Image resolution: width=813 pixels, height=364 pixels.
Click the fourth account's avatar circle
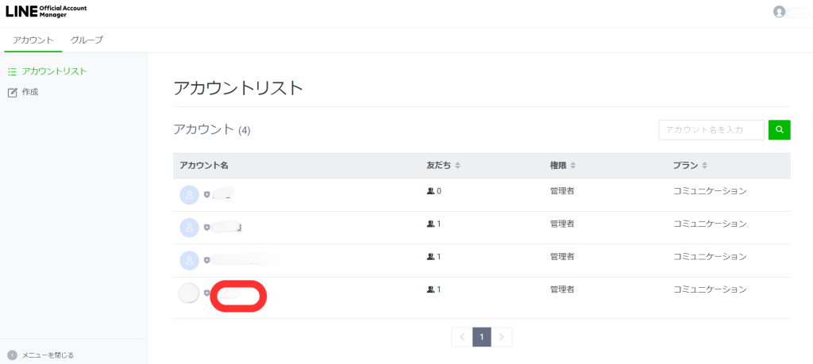pos(189,293)
